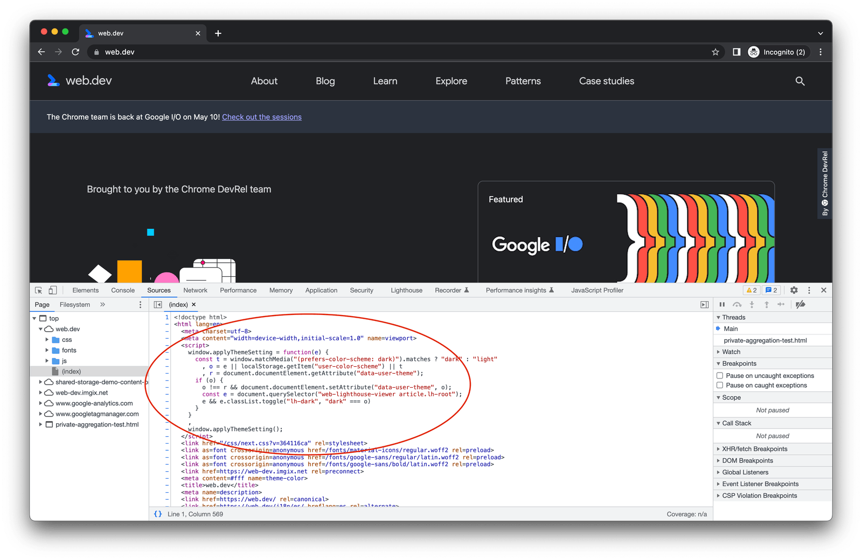Click the Step out of current function icon

click(767, 304)
